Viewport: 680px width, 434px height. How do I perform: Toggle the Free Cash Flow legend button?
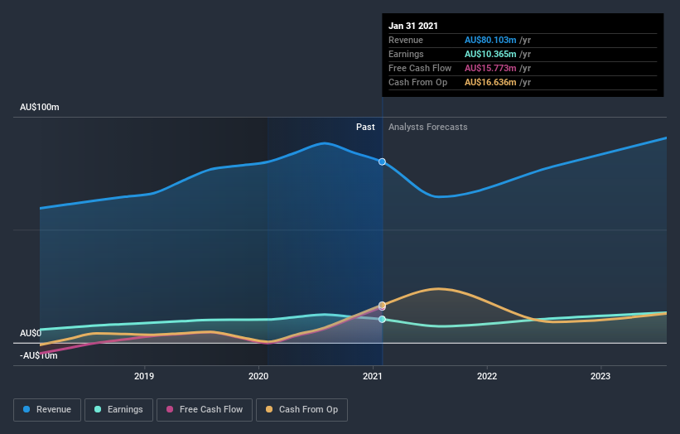(x=205, y=410)
